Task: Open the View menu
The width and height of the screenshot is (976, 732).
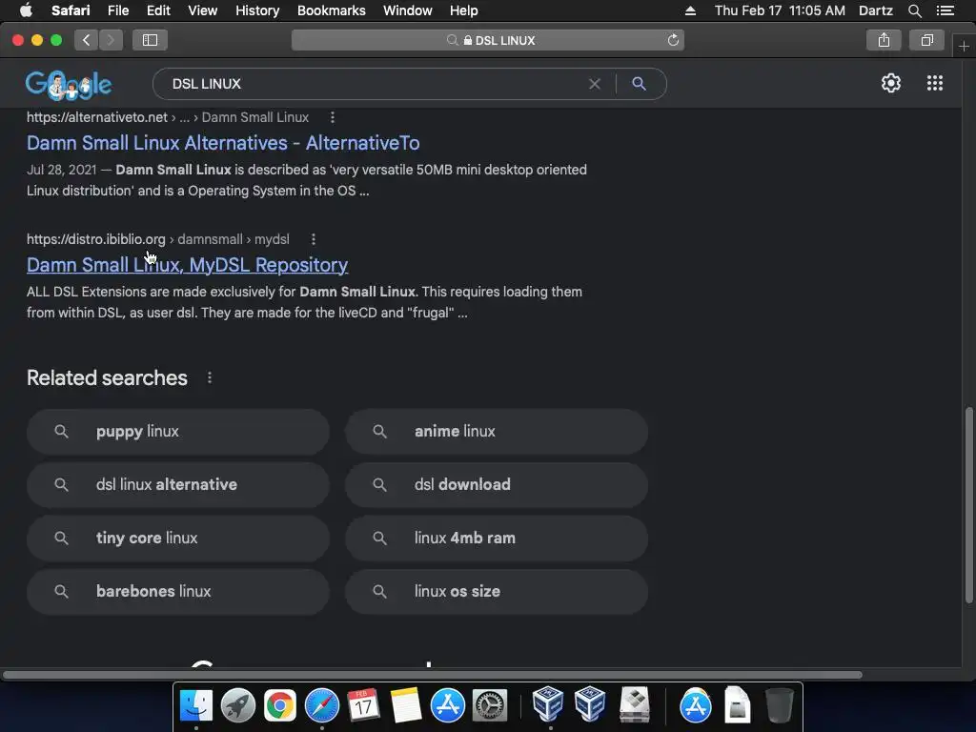Action: 202,10
